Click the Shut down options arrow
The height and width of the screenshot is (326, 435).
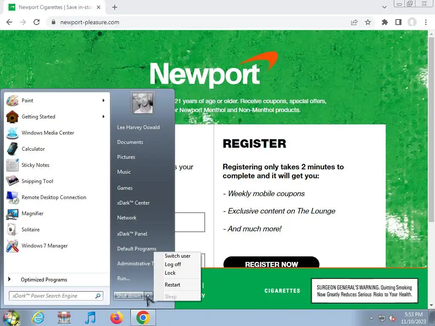point(148,296)
